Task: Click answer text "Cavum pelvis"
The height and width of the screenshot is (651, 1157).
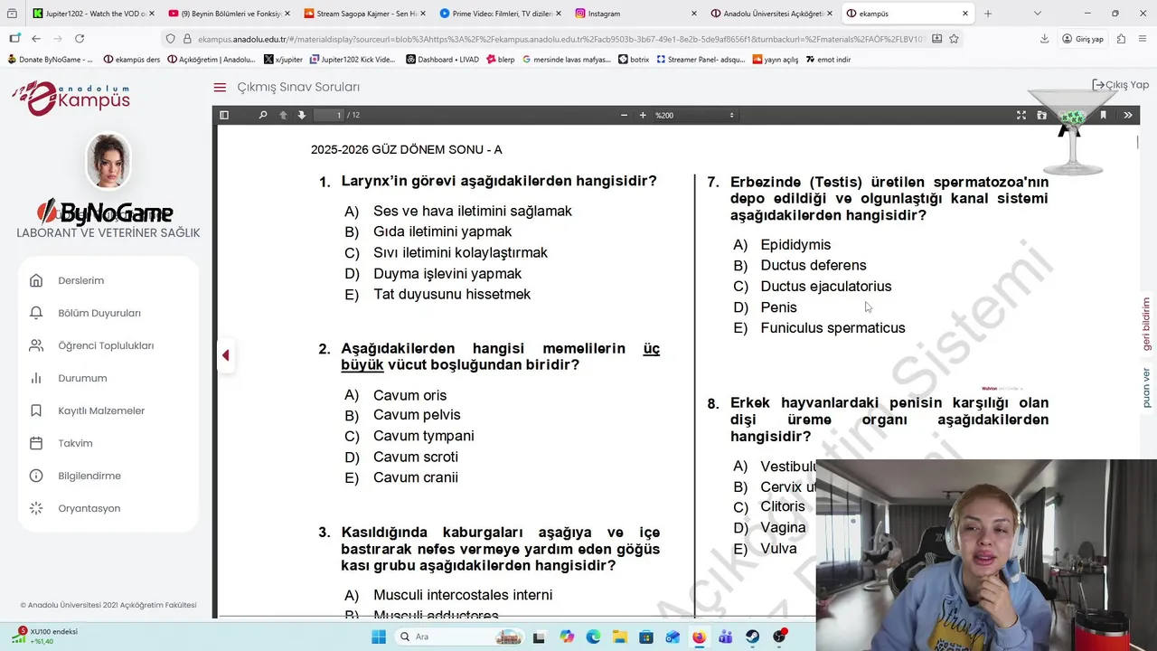Action: tap(417, 415)
